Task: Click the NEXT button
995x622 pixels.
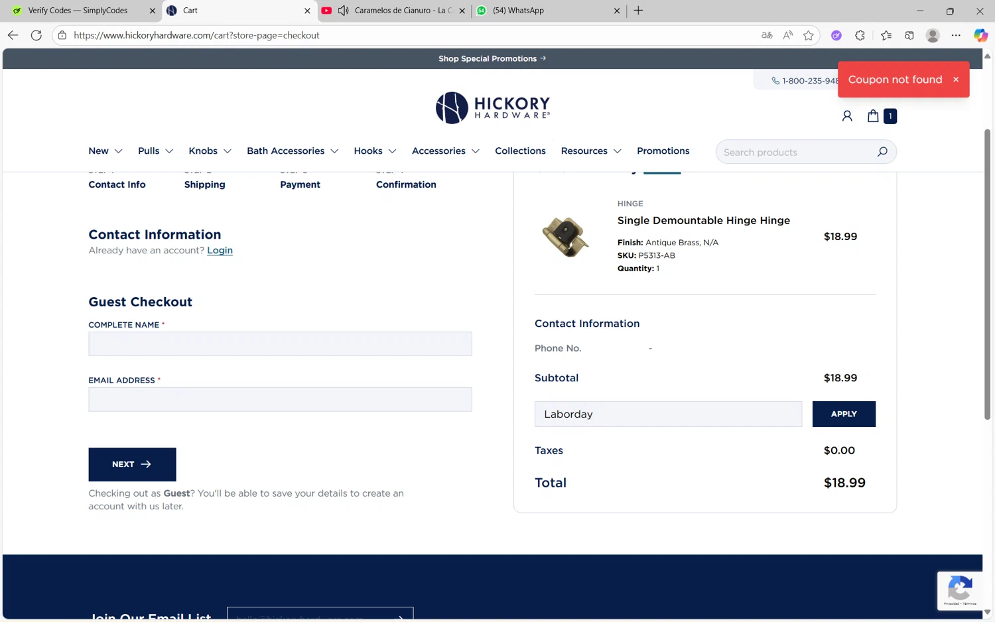Action: (132, 464)
